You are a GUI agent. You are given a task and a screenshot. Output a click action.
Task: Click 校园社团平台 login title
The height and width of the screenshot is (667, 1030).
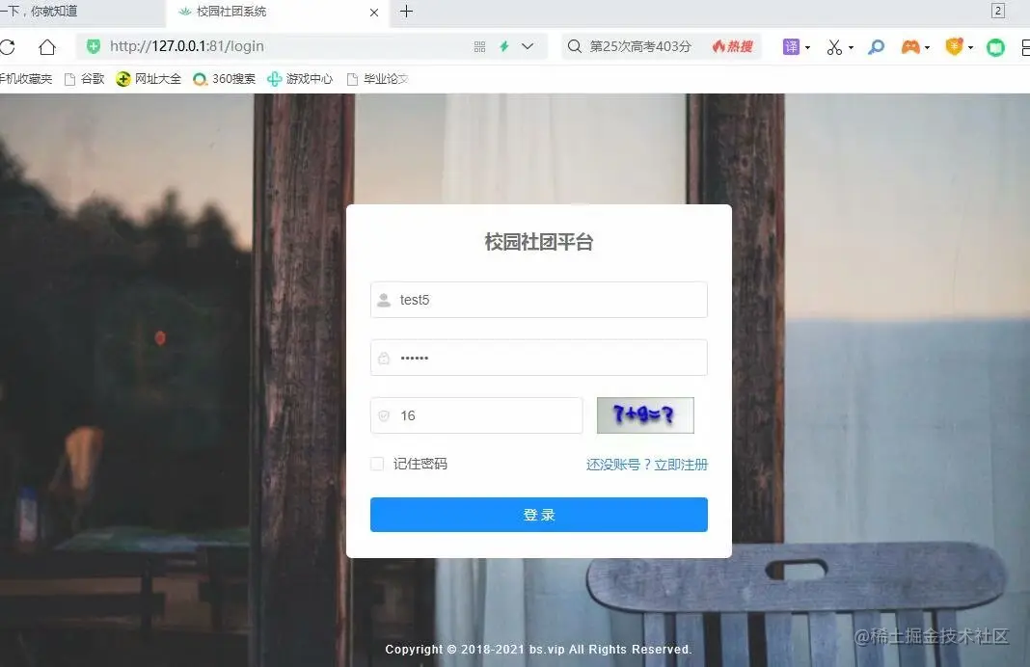539,242
